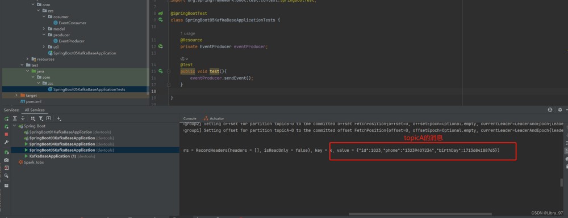The height and width of the screenshot is (218, 568).
Task: Expand the resources folder in project tree
Action: tap(27, 59)
